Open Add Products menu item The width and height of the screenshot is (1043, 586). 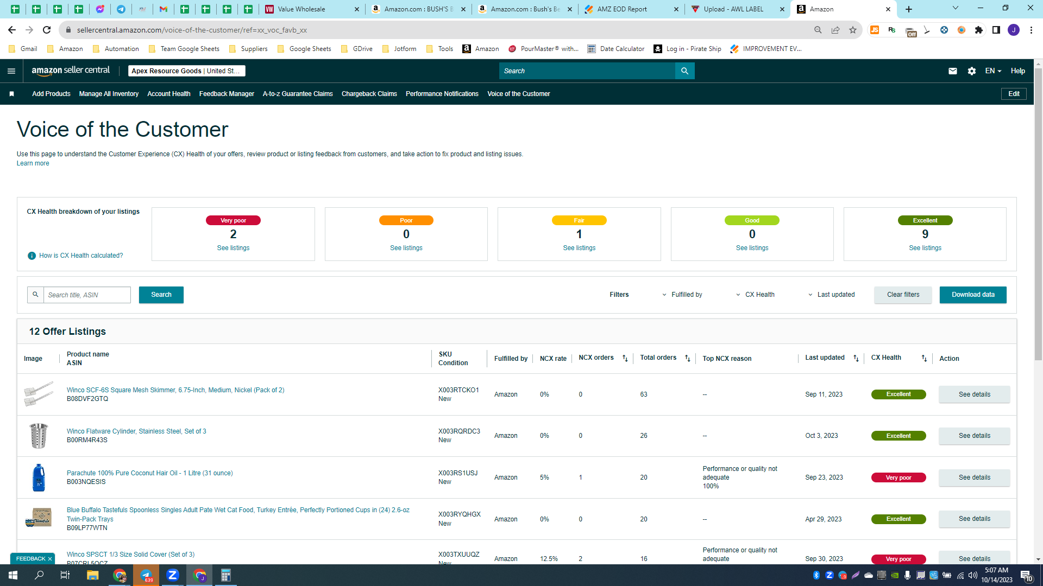(51, 94)
